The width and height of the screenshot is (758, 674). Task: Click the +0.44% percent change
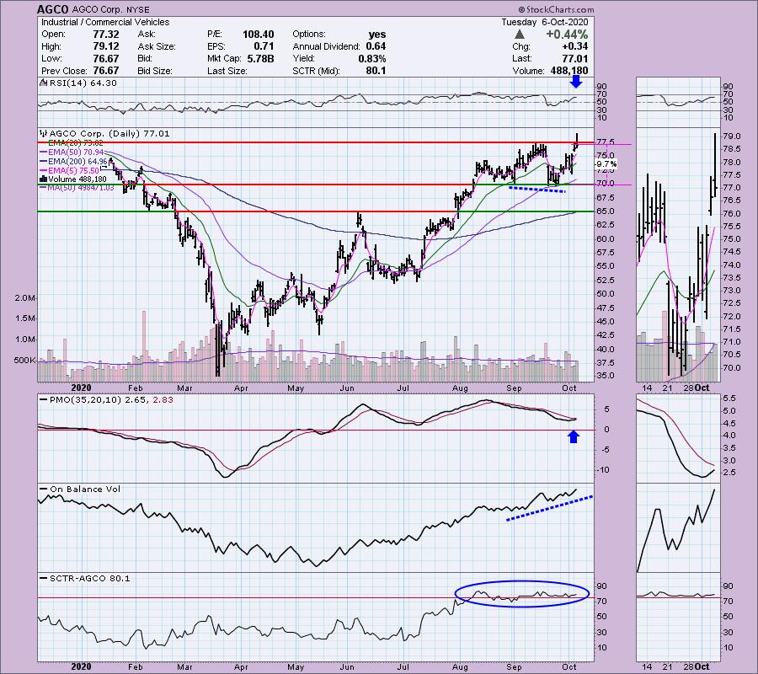(x=567, y=35)
